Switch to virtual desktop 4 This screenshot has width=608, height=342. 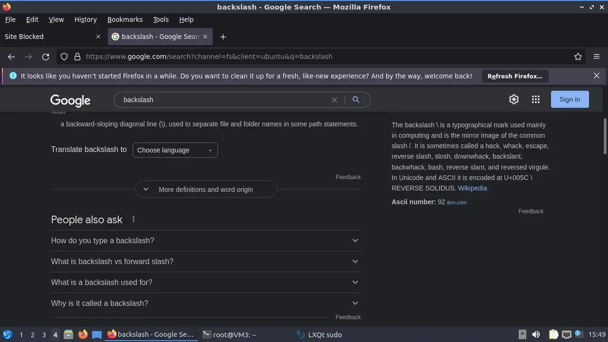point(55,335)
